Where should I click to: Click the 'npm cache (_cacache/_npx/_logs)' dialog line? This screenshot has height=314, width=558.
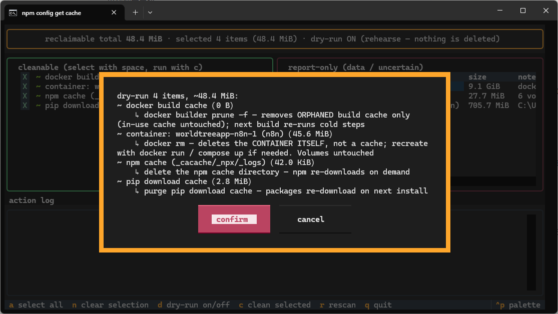pos(216,162)
